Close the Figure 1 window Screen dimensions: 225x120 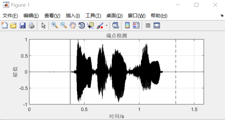pyautogui.click(x=215, y=5)
